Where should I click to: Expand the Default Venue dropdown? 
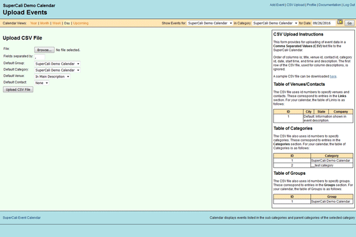(x=52, y=76)
